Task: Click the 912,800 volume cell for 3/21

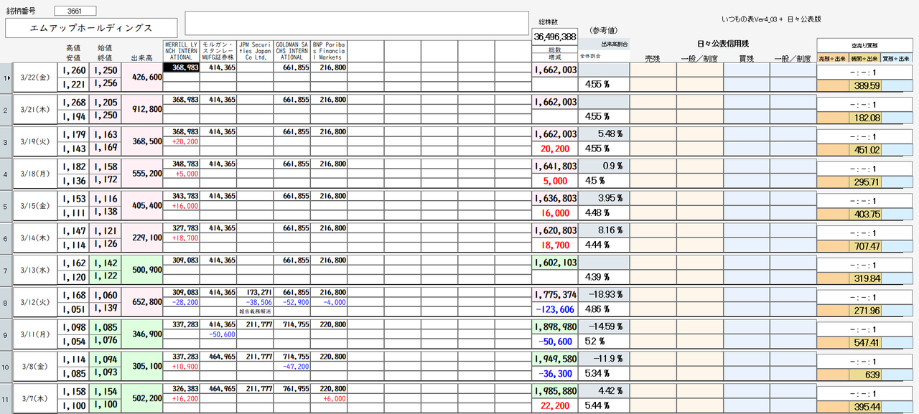Action: click(142, 110)
